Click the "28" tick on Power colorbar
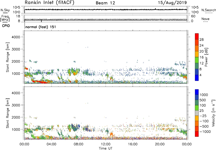This screenshot has width=216, height=150. point(201,40)
